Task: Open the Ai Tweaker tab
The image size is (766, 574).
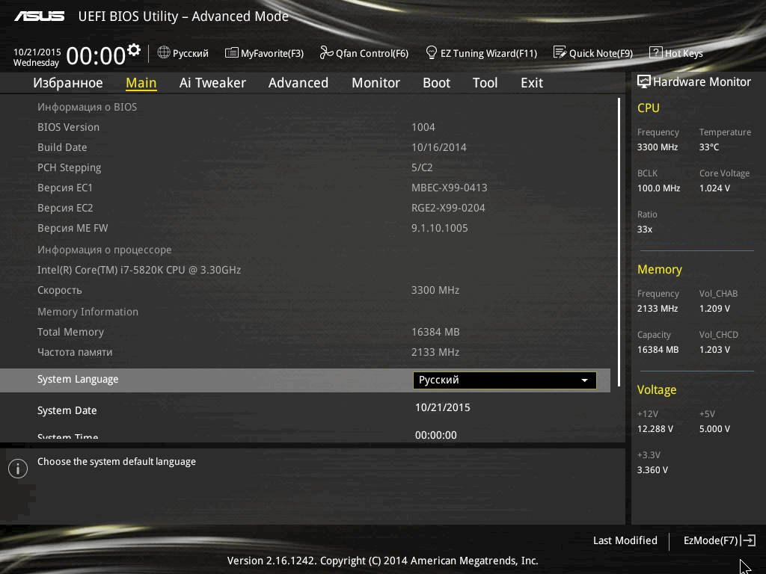Action: (212, 83)
